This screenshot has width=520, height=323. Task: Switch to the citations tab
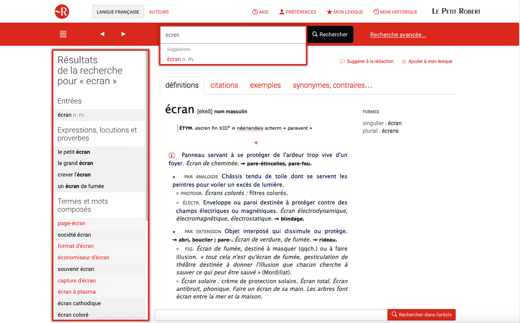(224, 85)
